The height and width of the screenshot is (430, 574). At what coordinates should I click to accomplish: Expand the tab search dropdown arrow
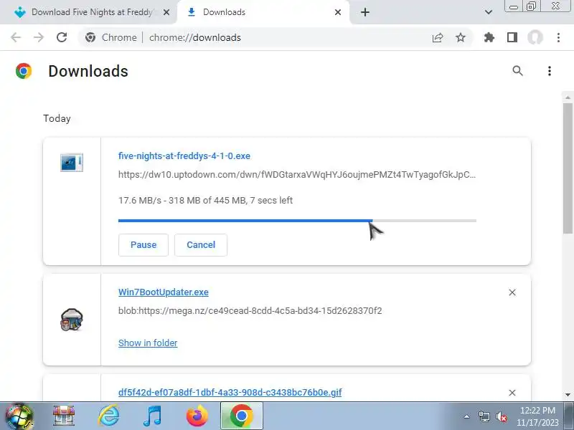[489, 12]
